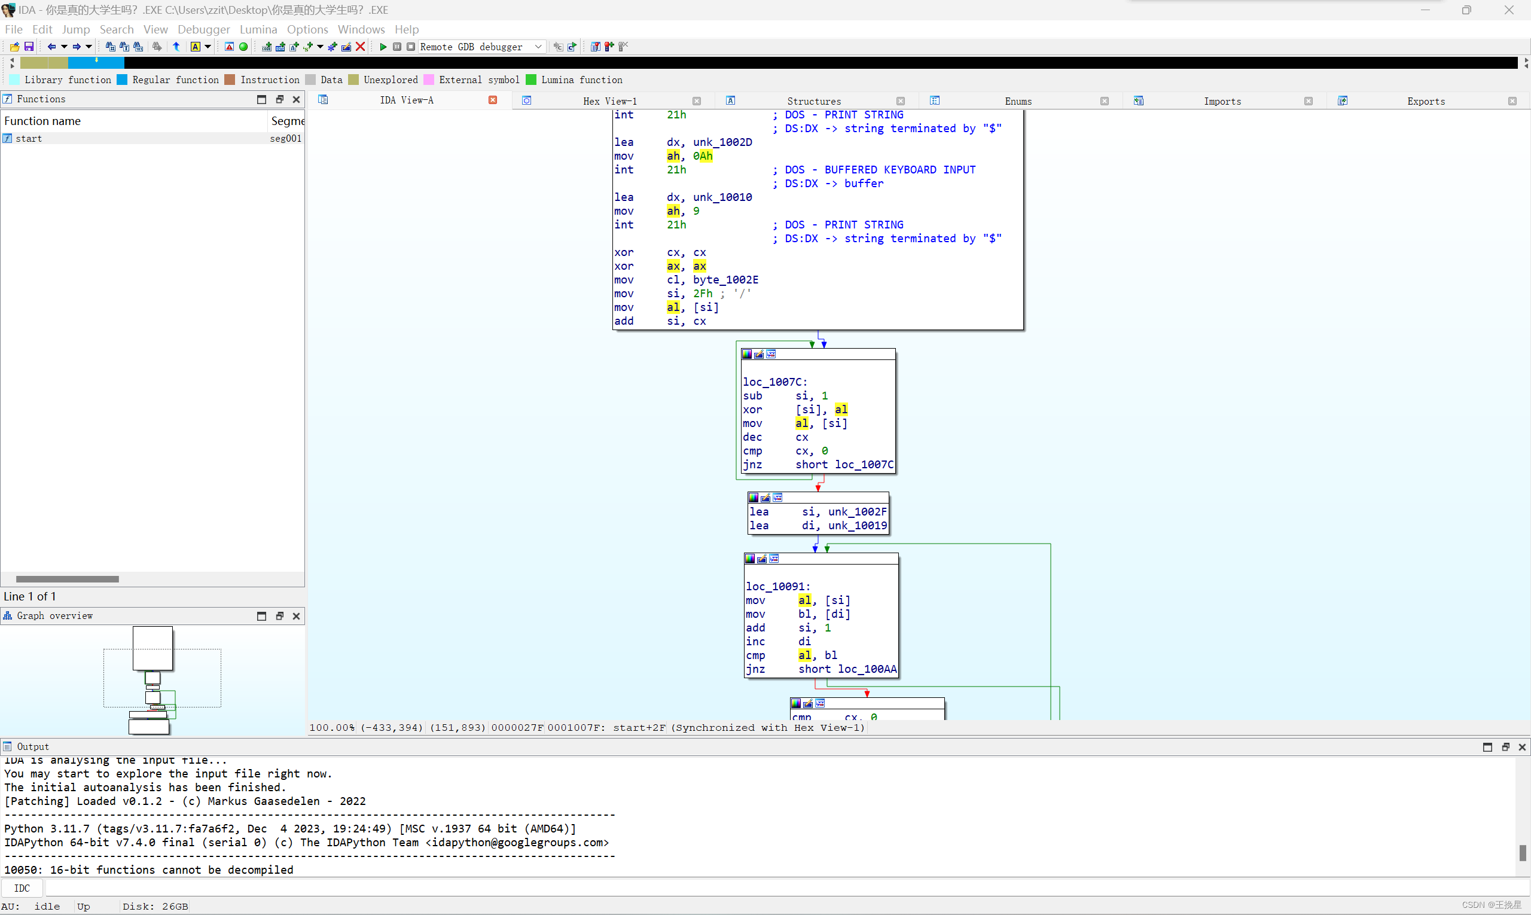This screenshot has width=1531, height=915.
Task: Open the Jump menu
Action: point(76,29)
